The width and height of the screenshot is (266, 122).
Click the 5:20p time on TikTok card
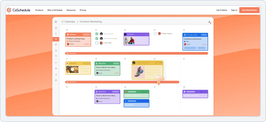point(159,63)
